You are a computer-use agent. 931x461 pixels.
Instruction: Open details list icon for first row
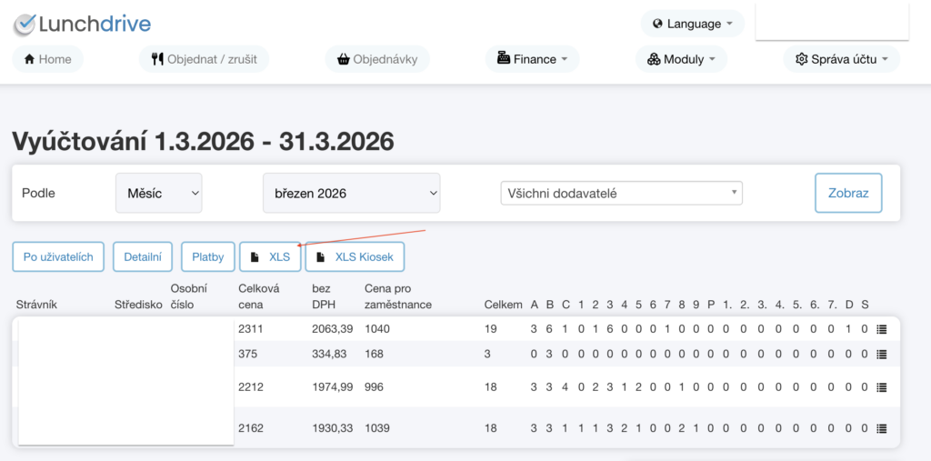pyautogui.click(x=880, y=328)
